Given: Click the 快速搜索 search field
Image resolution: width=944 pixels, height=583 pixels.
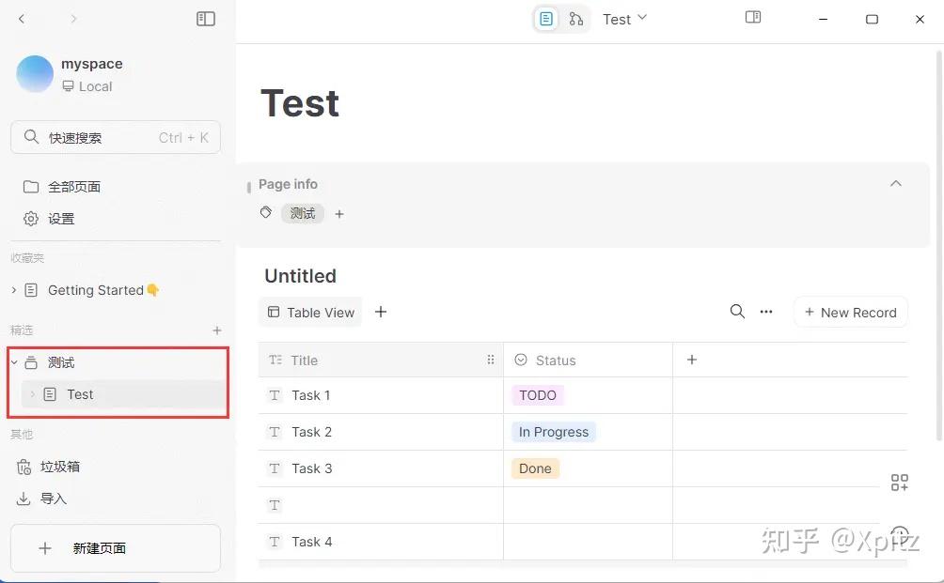Looking at the screenshot, I should point(115,138).
